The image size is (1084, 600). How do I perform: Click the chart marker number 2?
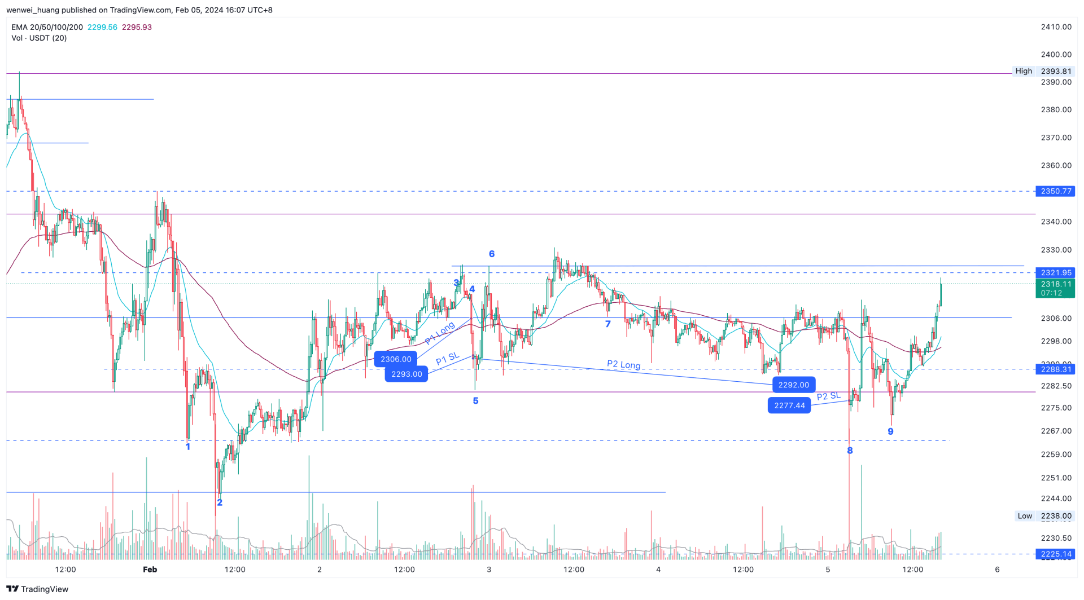[220, 502]
